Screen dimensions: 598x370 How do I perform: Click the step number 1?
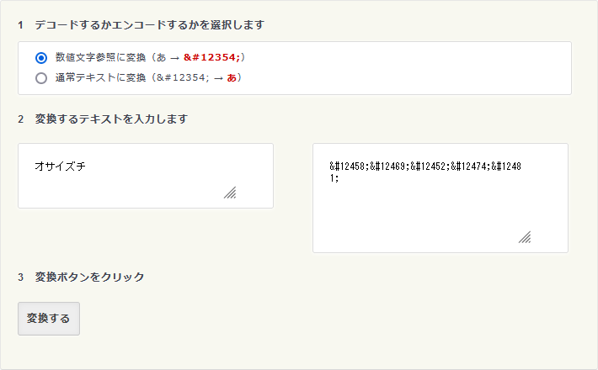click(20, 25)
